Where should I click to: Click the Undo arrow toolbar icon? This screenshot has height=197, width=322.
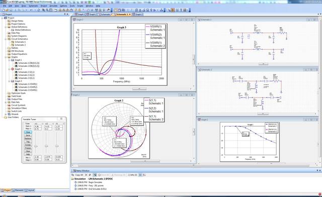pos(31,10)
